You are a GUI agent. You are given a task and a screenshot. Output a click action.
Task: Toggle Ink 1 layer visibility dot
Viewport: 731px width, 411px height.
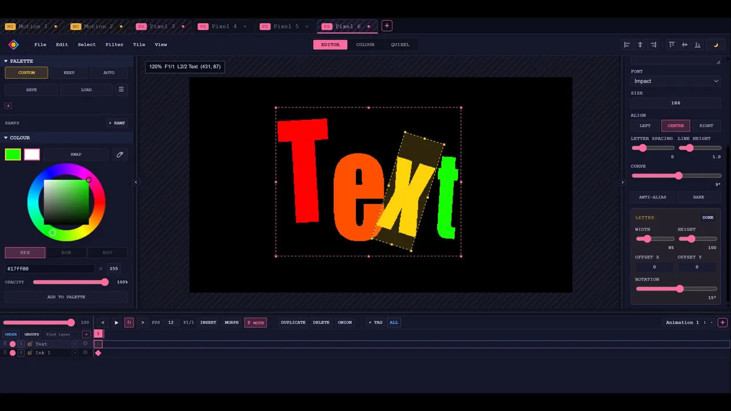tap(13, 353)
